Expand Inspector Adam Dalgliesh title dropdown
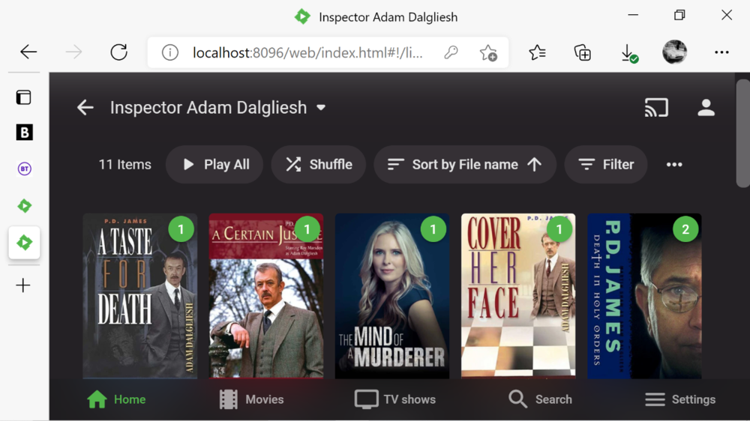Viewport: 750px width, 421px height. click(321, 108)
